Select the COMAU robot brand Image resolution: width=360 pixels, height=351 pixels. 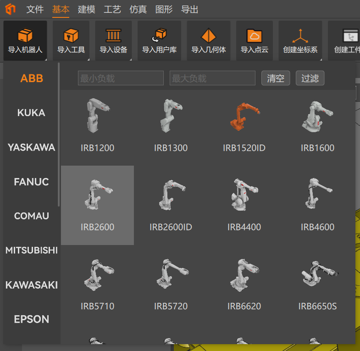(32, 216)
